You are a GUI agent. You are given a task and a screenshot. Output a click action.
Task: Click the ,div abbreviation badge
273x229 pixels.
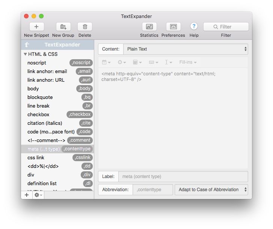coord(87,175)
